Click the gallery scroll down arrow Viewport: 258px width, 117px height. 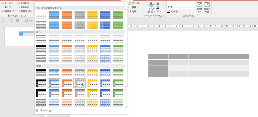point(126,106)
